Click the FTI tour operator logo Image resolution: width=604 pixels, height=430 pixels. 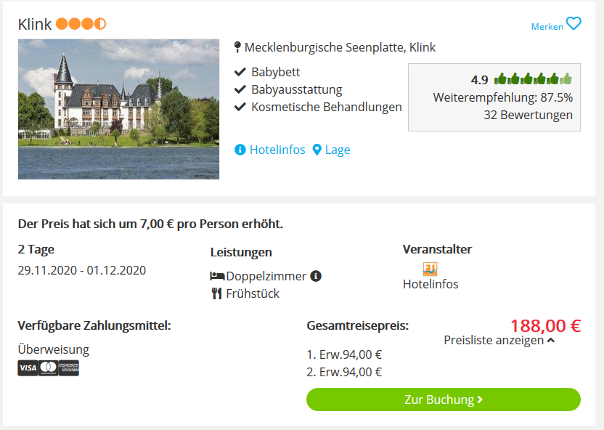click(x=430, y=269)
